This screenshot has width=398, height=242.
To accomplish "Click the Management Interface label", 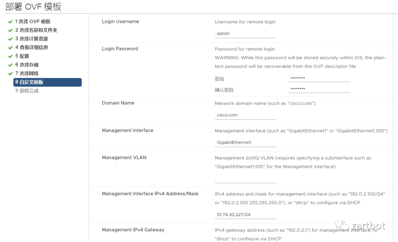I will tap(128, 130).
